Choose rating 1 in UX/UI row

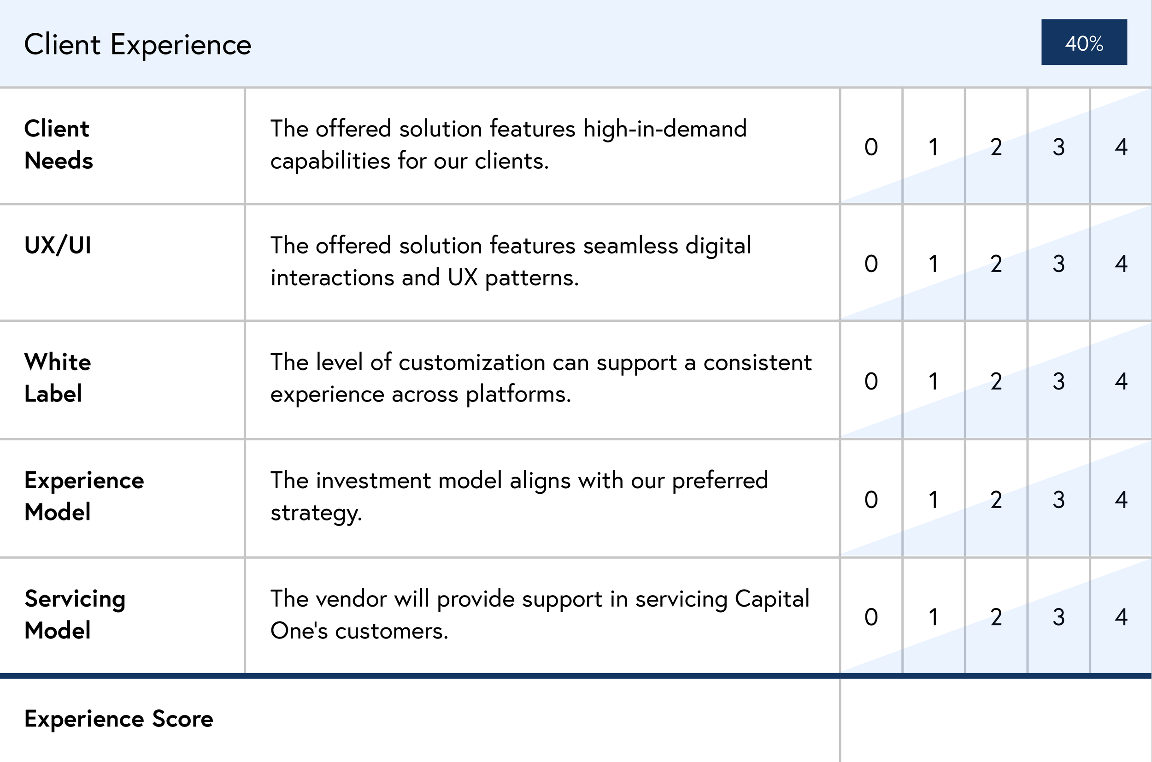(933, 264)
